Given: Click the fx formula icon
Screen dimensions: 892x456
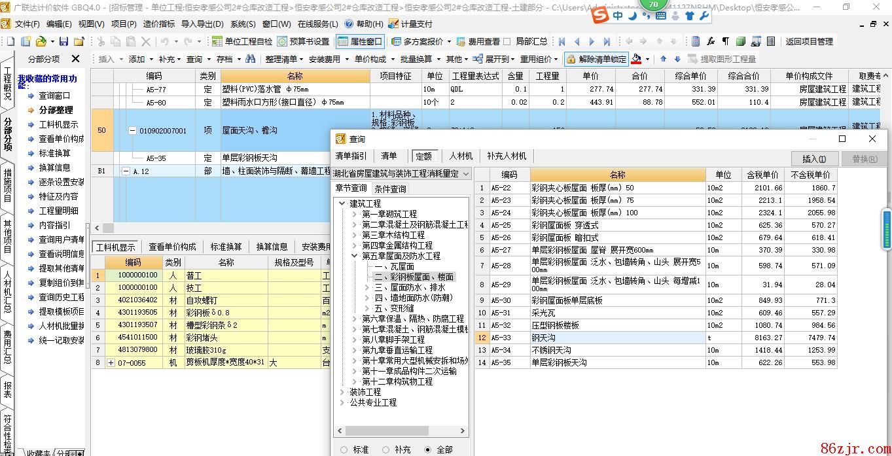Looking at the screenshot, I should click(710, 41).
